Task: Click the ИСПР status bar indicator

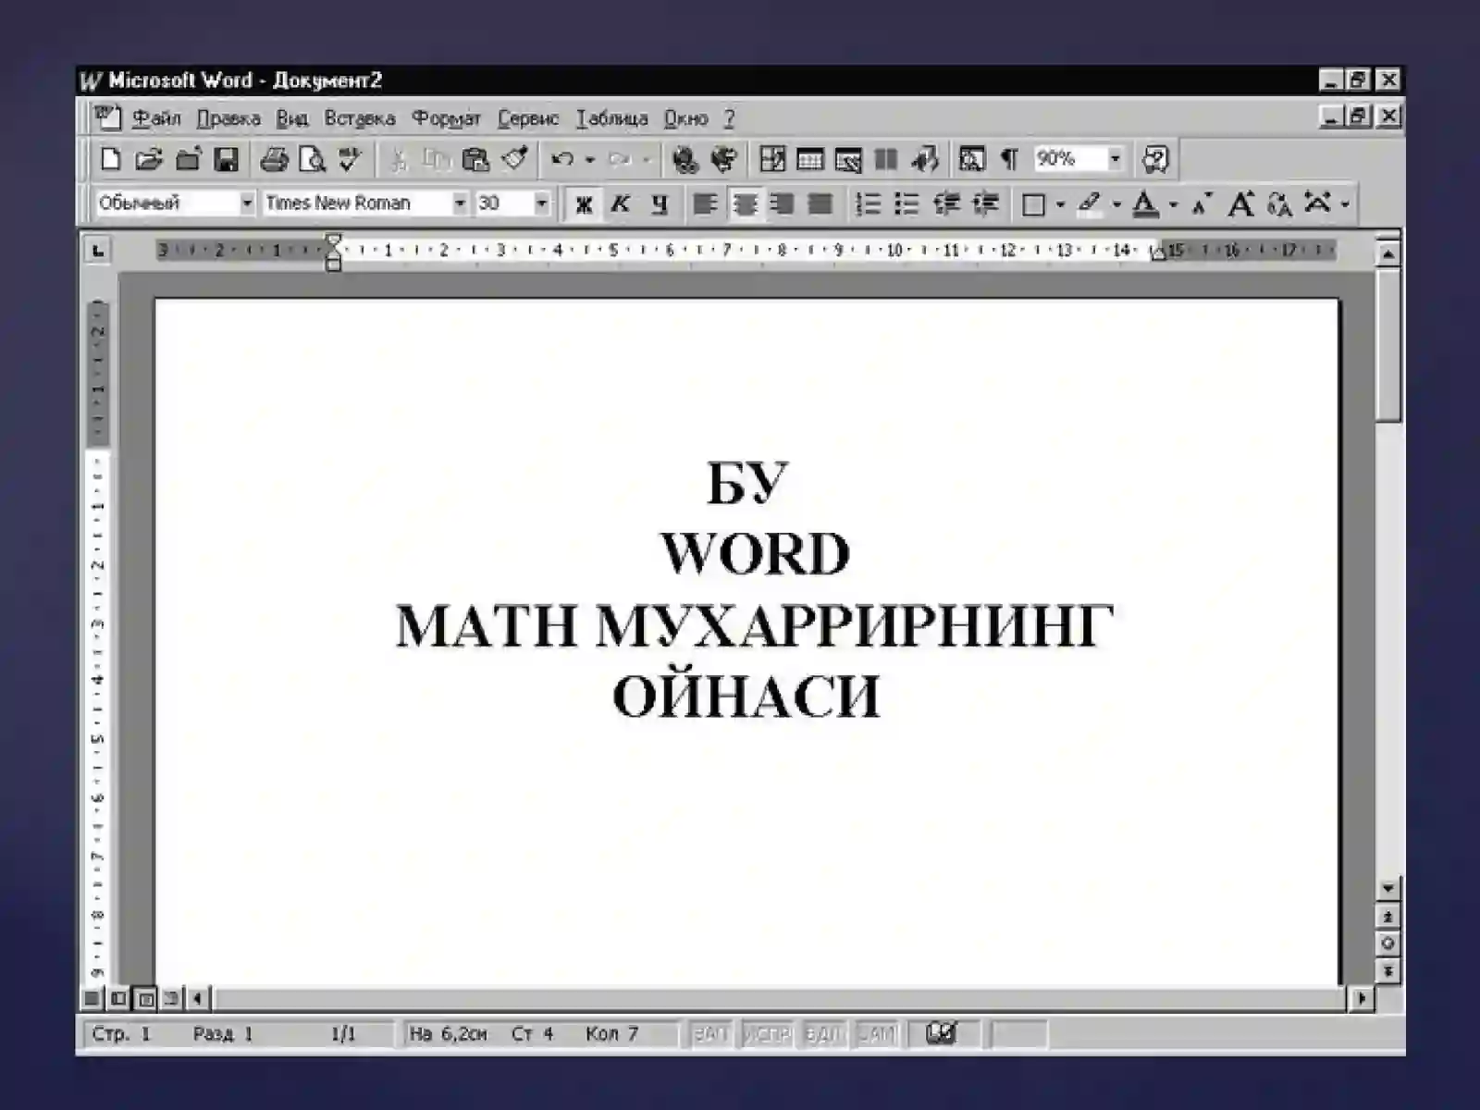Action: coord(767,1033)
